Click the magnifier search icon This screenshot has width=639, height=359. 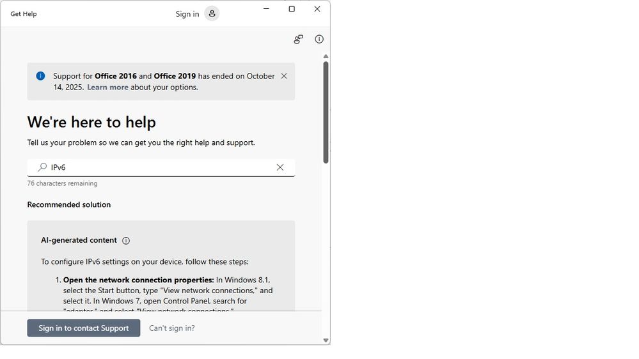pyautogui.click(x=42, y=167)
